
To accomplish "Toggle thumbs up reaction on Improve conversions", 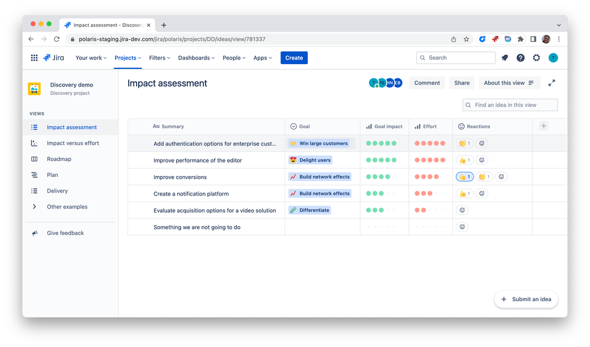I will tap(465, 177).
